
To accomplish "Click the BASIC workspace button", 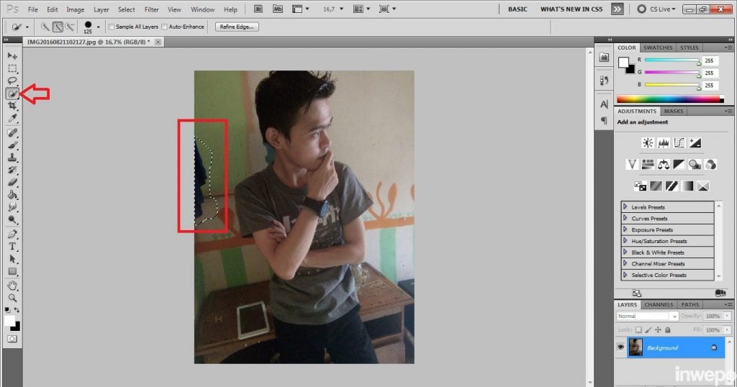I will click(x=517, y=9).
